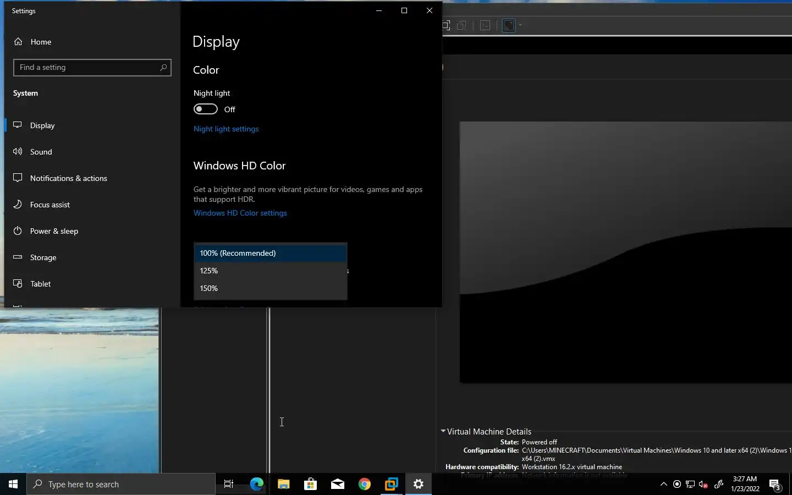The width and height of the screenshot is (792, 495).
Task: Switch to VMware Workstation on taskbar
Action: (392, 484)
